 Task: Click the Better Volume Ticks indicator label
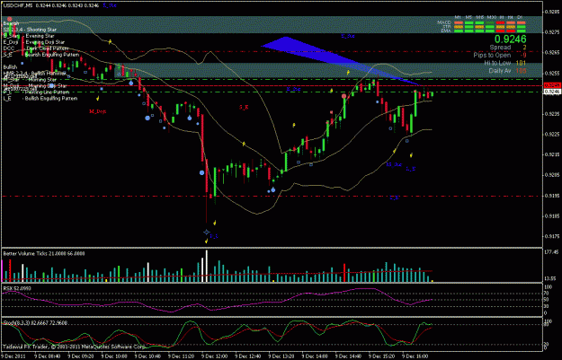(x=44, y=253)
